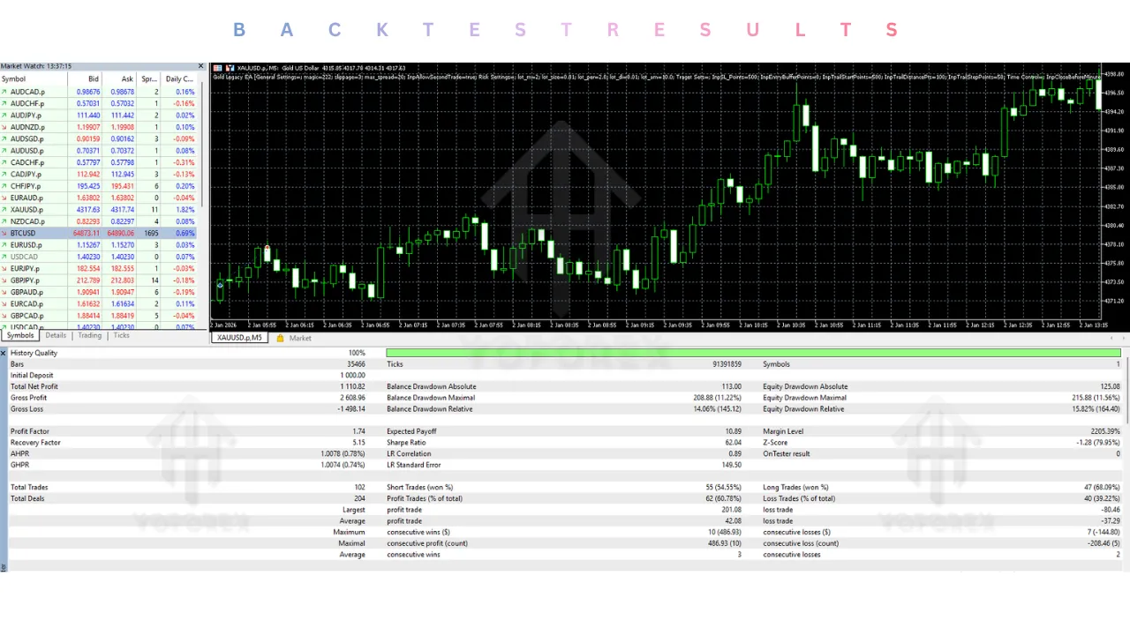Select the CADJPY.p symbol row

coord(99,174)
